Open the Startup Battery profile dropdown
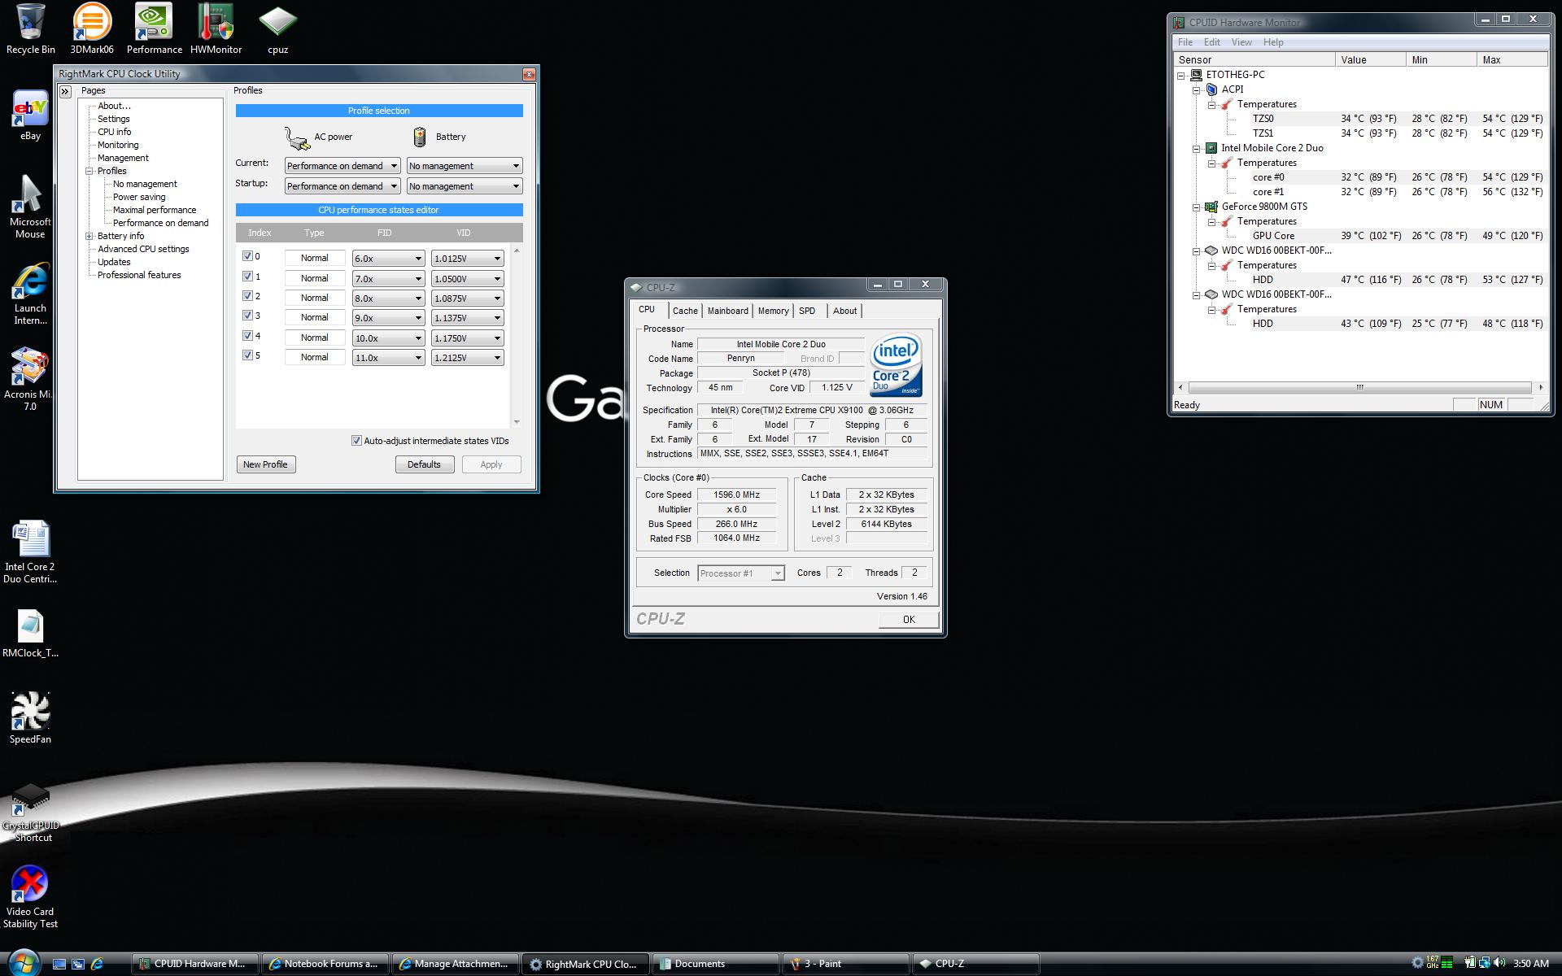Screen dimensions: 1562x976 [x=464, y=186]
